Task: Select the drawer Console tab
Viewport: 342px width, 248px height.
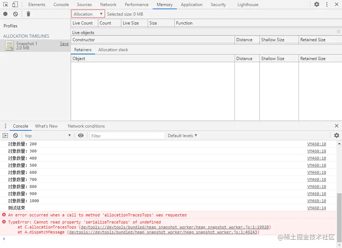Action: pos(21,126)
